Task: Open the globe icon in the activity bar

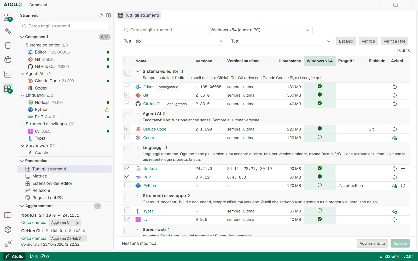Action: point(8,60)
